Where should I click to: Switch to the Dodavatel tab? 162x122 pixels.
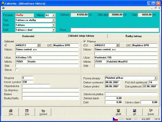pos(28,36)
